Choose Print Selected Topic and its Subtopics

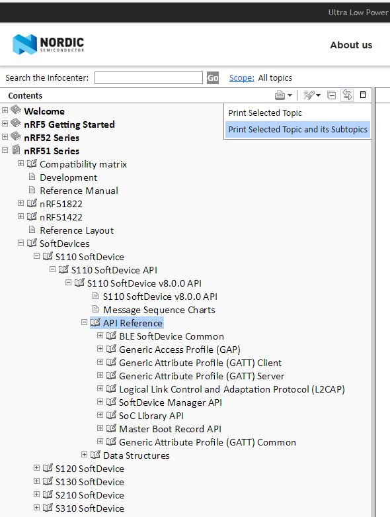click(297, 129)
